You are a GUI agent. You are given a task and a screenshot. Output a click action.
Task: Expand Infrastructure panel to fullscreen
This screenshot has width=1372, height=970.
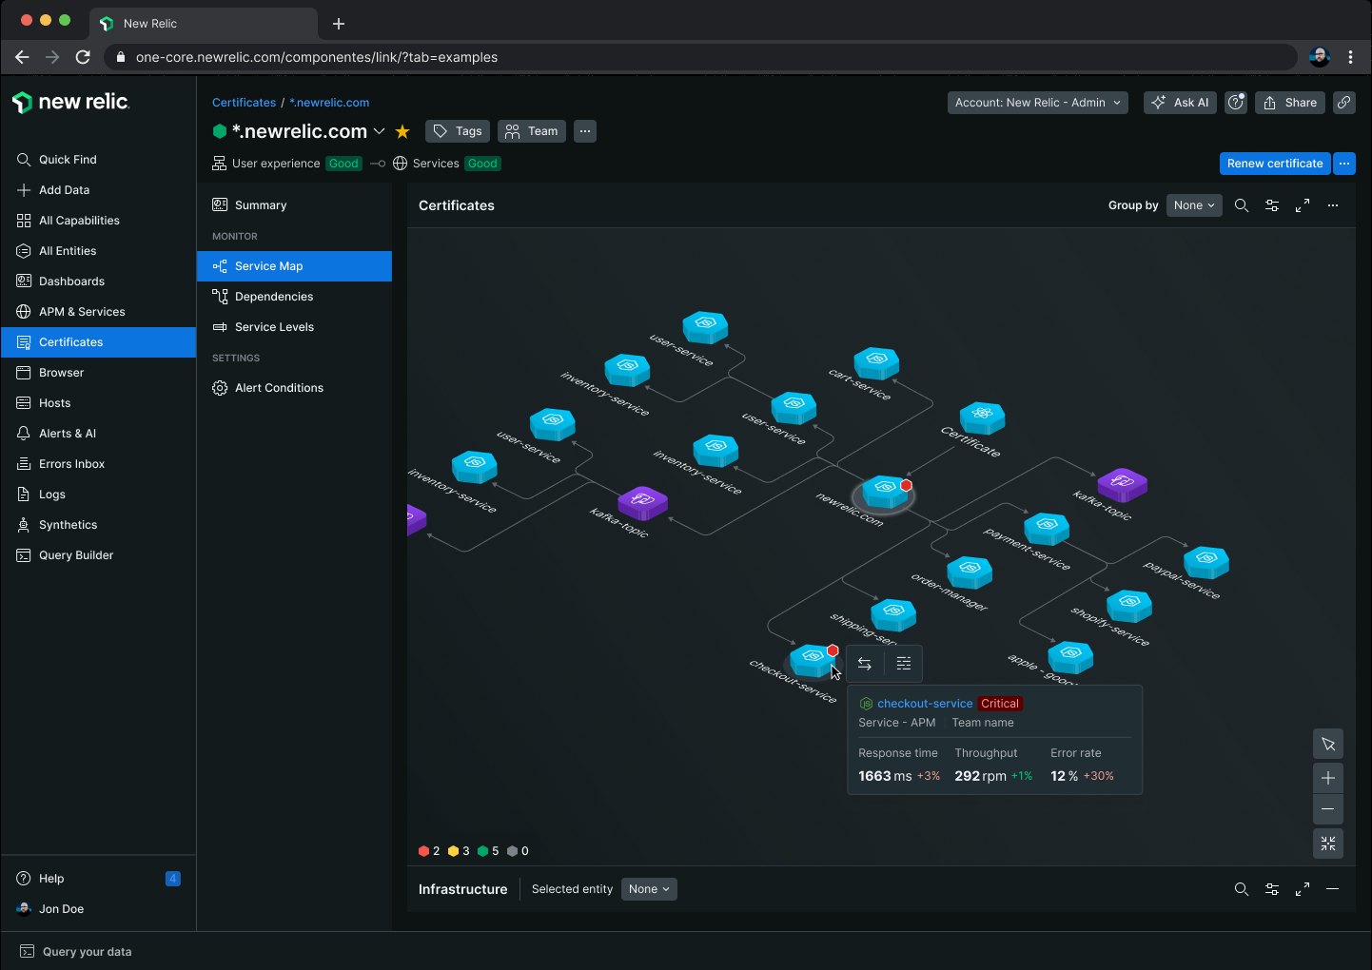(x=1303, y=889)
